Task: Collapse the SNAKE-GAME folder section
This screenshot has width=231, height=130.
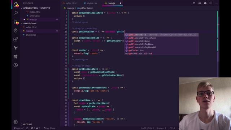Action: click(x=22, y=23)
